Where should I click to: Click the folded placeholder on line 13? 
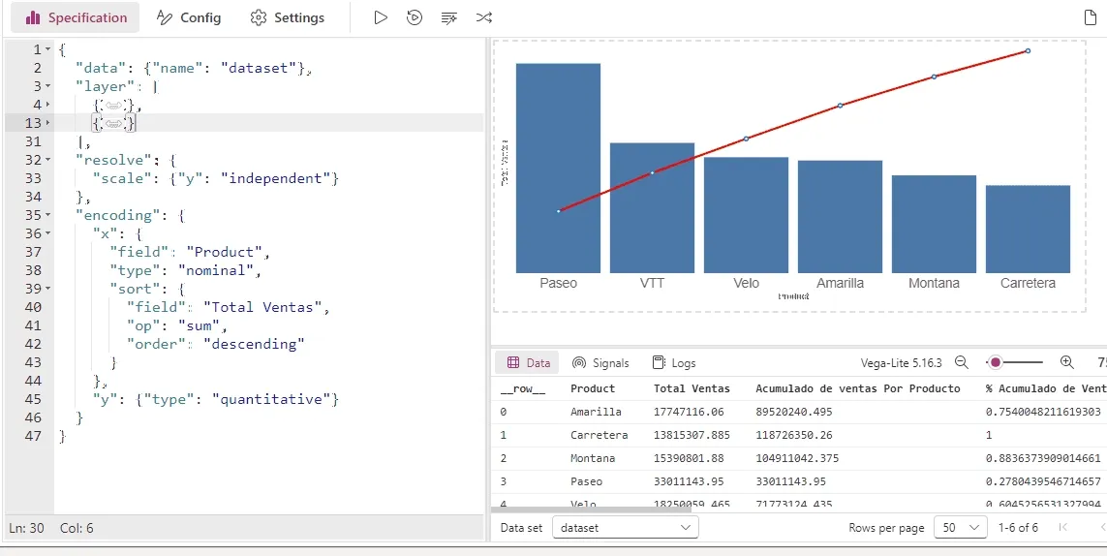pos(114,123)
